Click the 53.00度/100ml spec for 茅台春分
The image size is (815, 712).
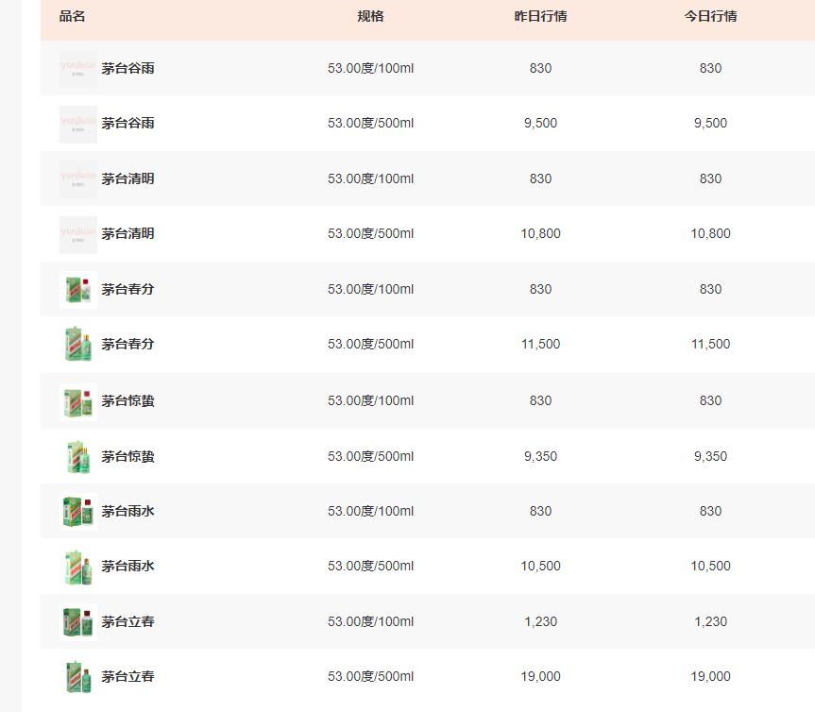(370, 290)
